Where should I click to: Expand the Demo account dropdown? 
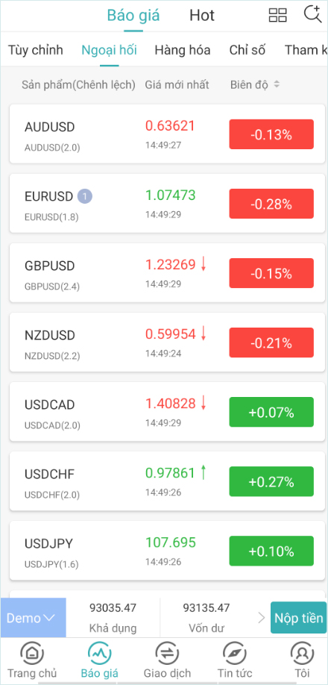pyautogui.click(x=33, y=618)
